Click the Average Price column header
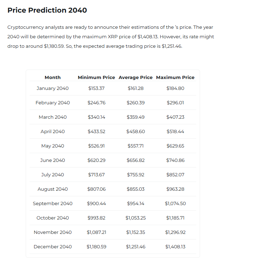The height and width of the screenshot is (262, 270). pyautogui.click(x=136, y=77)
